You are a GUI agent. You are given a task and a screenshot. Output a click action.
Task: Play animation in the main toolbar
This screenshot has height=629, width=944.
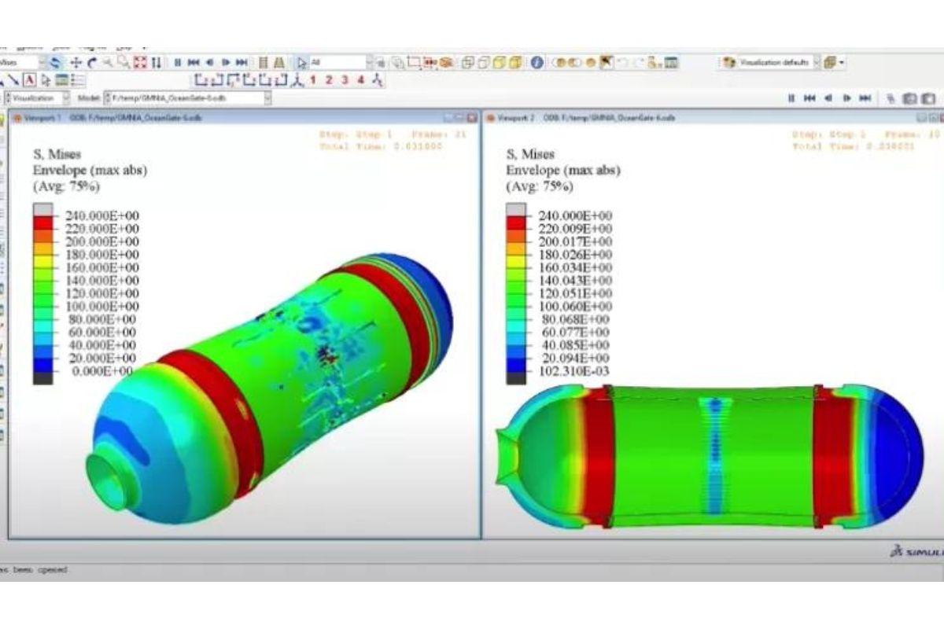(225, 62)
